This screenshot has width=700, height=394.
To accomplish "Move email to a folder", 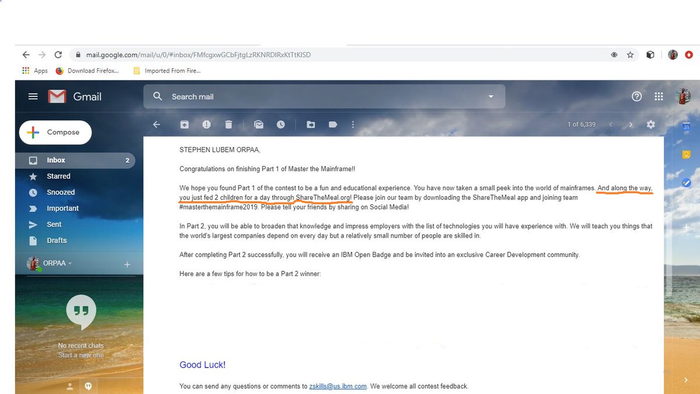I will (x=311, y=124).
